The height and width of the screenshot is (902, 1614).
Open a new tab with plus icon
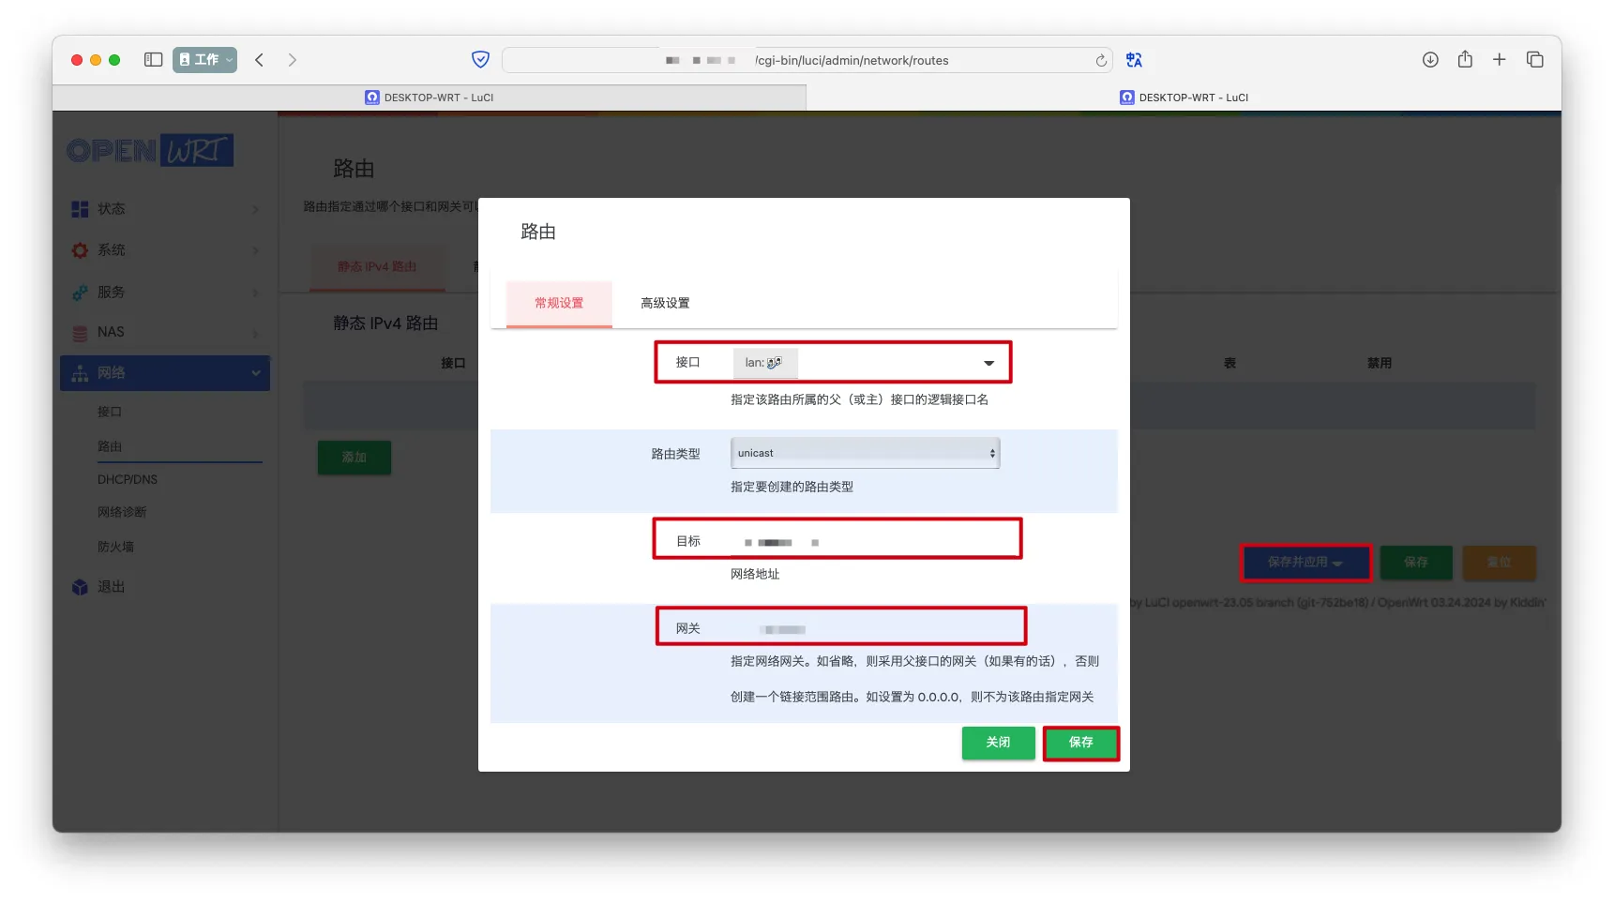tap(1499, 60)
